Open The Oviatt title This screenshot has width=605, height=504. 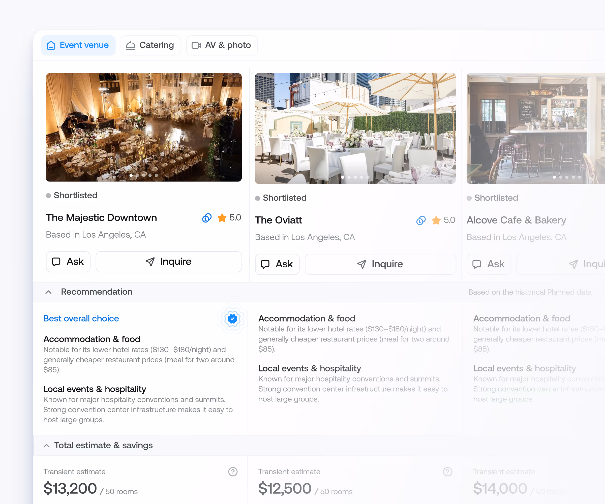[279, 220]
